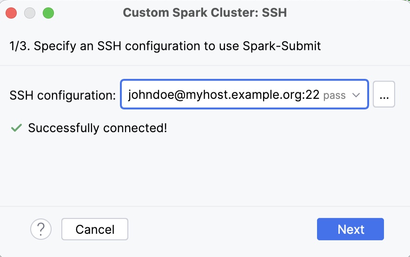This screenshot has width=410, height=257.
Task: Open SSH configurations via the ellipsis button
Action: [384, 95]
